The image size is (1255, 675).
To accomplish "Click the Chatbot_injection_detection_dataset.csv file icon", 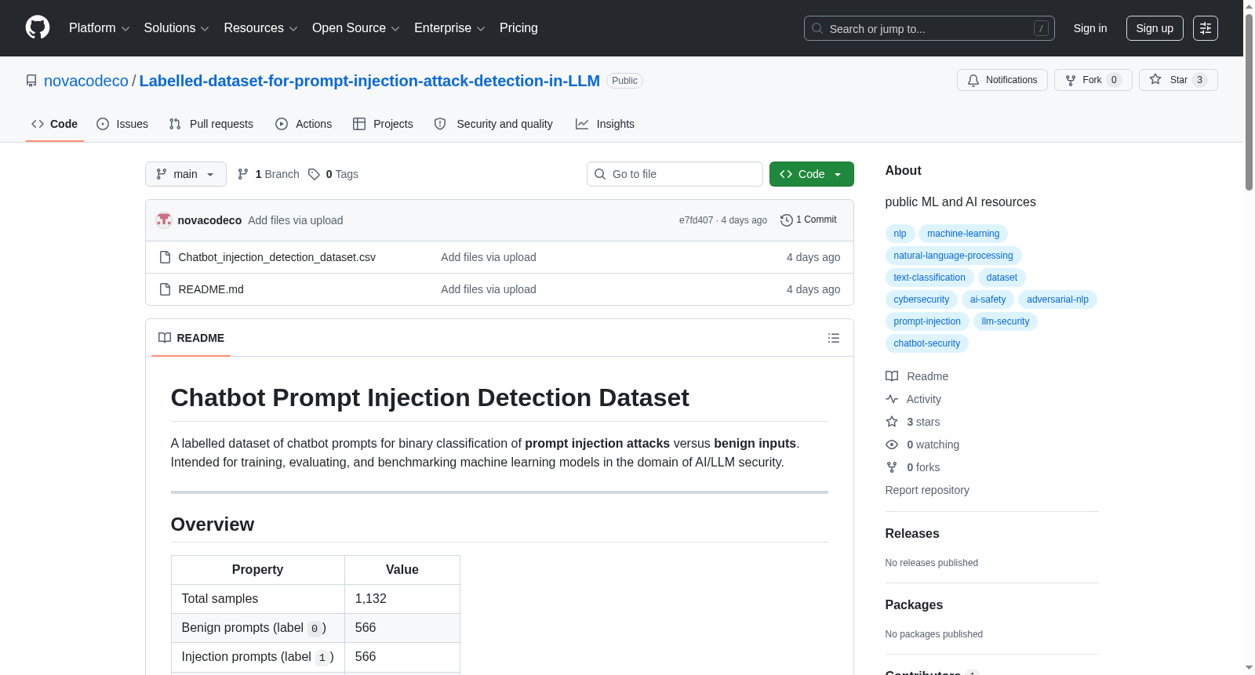I will tap(165, 257).
